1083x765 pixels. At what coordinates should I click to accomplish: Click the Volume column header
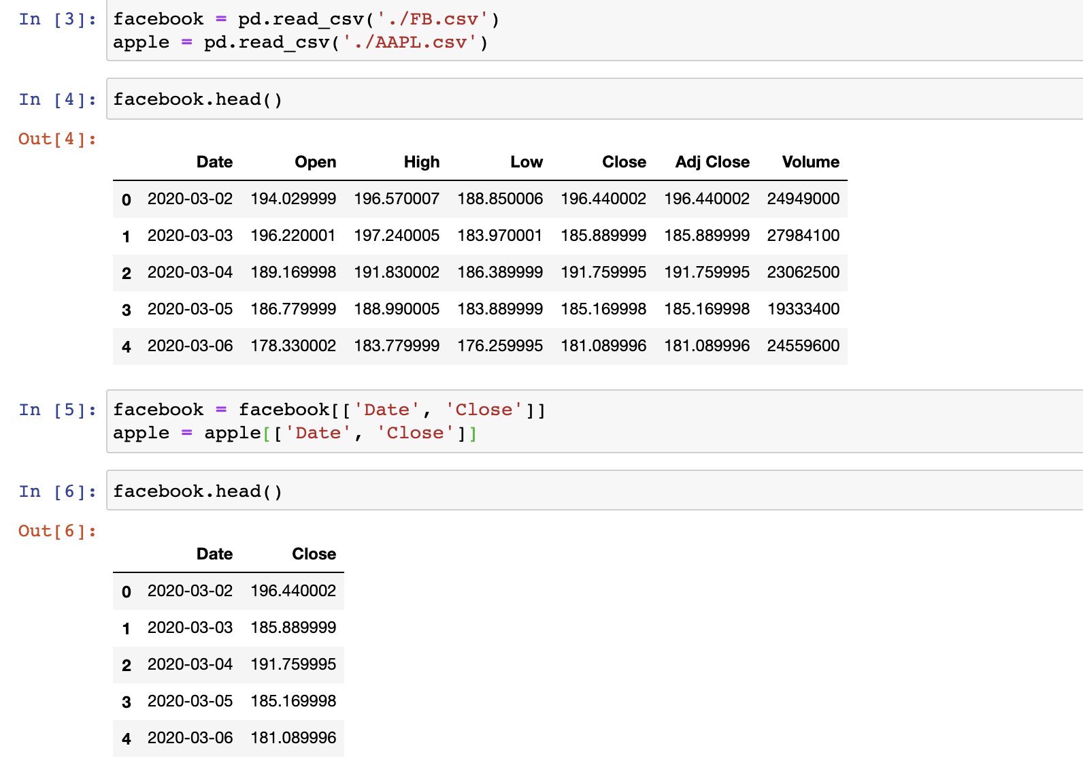(x=810, y=162)
